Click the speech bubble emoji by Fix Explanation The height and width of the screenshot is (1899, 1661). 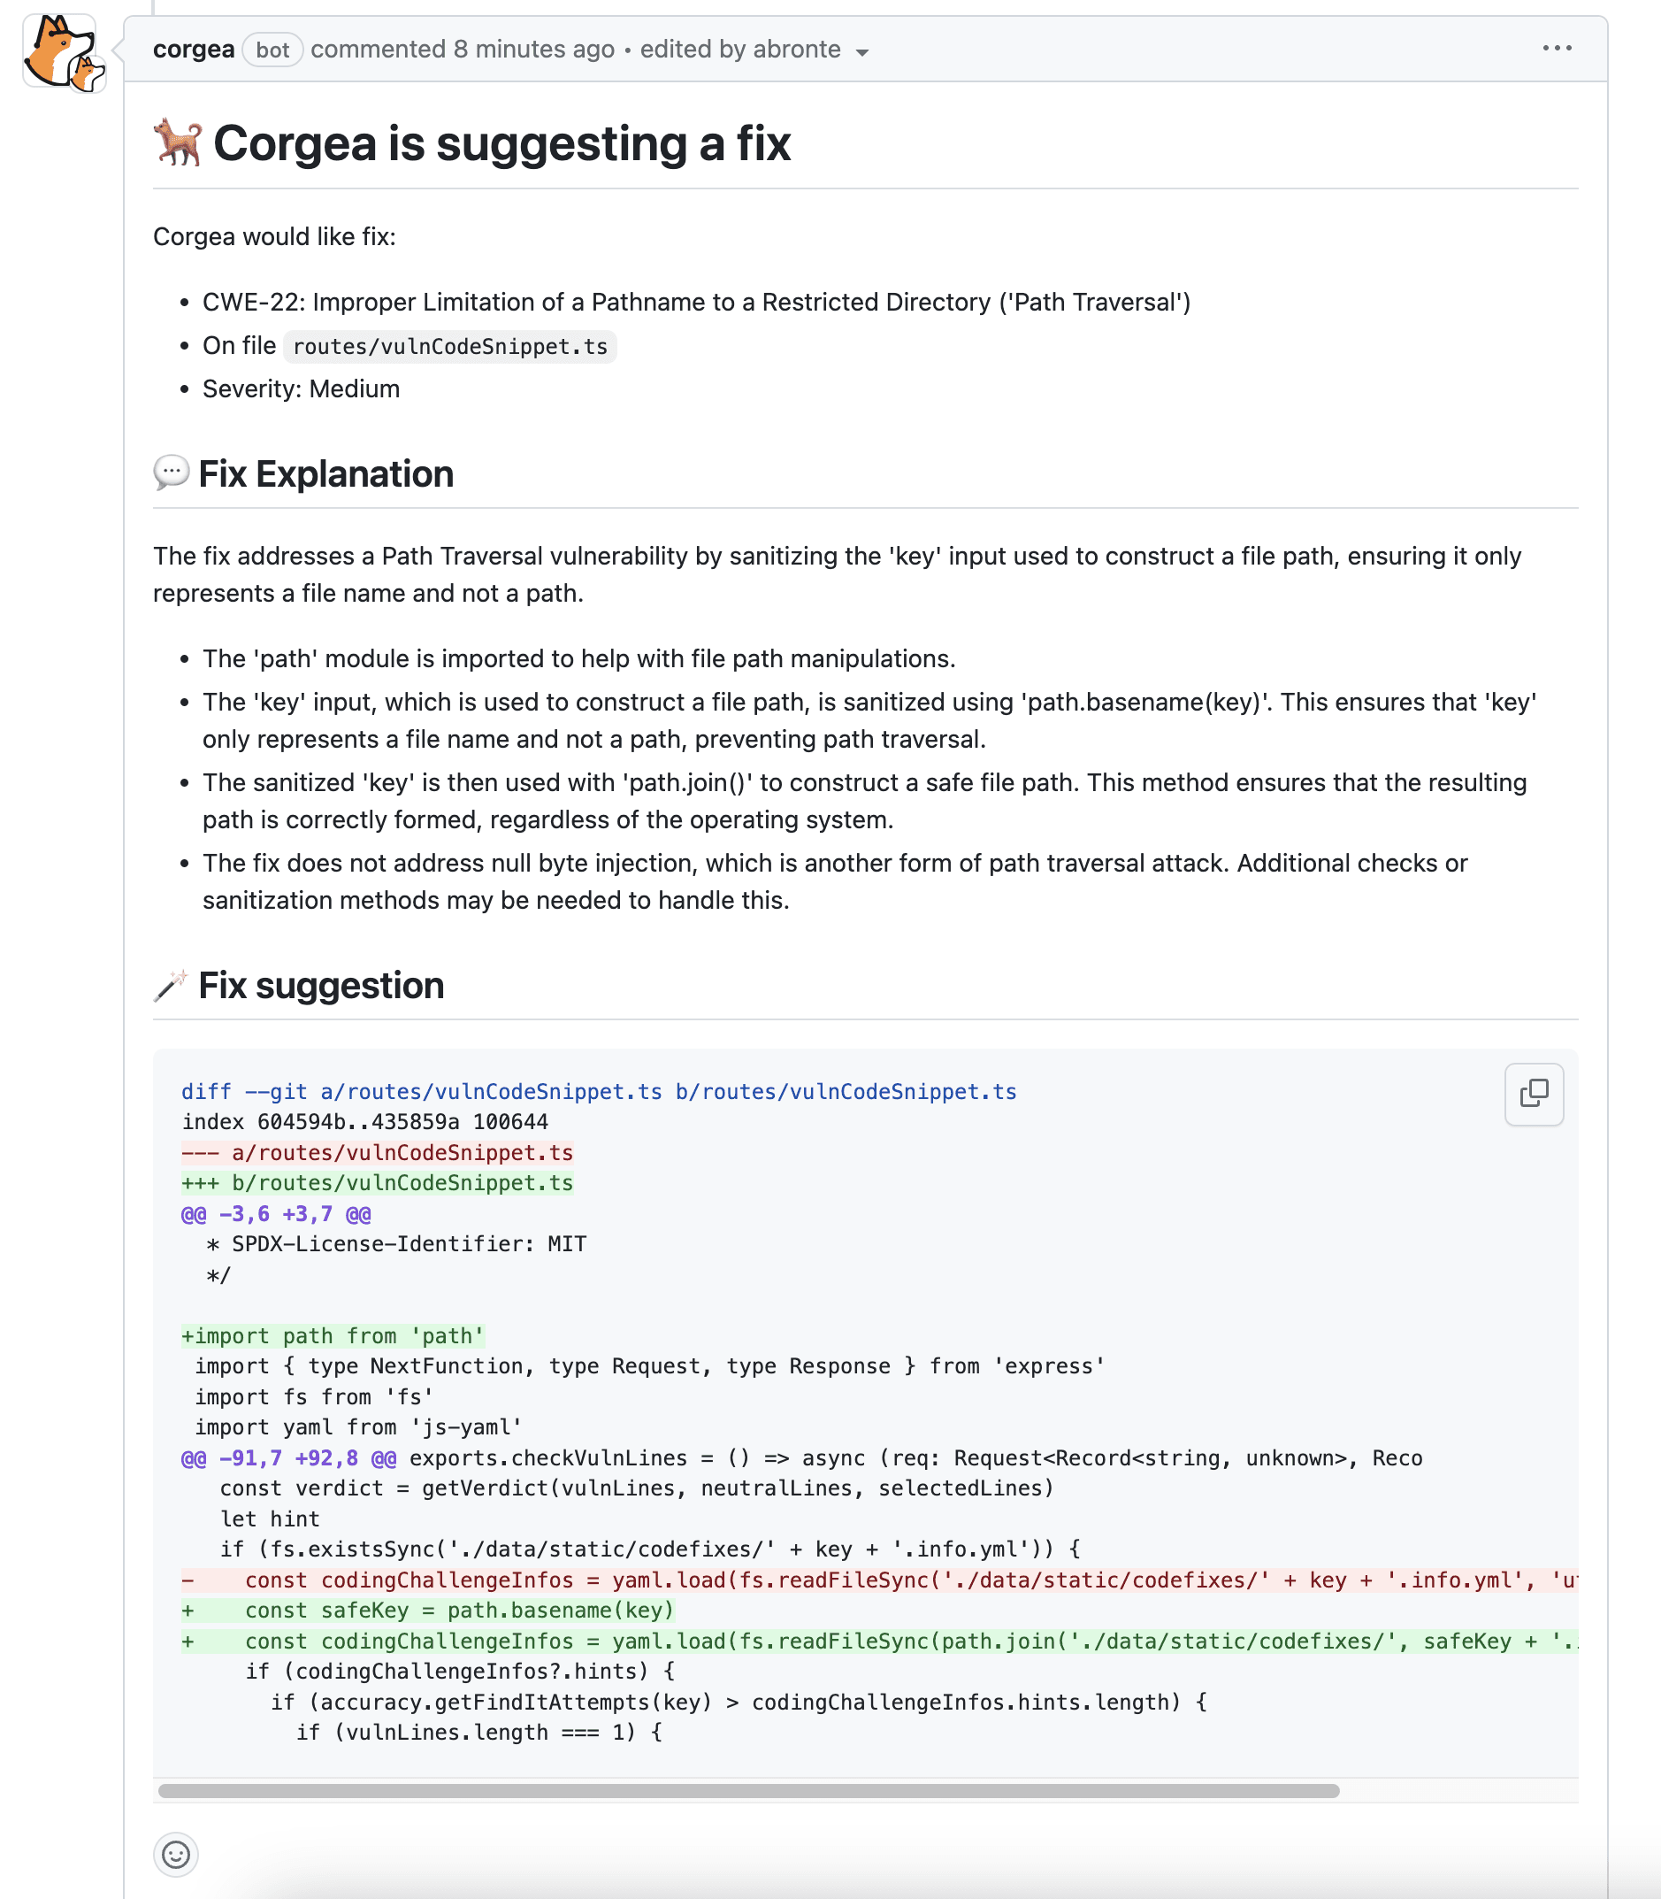pos(172,473)
